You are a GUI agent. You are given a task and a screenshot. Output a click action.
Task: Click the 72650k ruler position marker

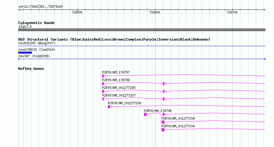[77, 12]
